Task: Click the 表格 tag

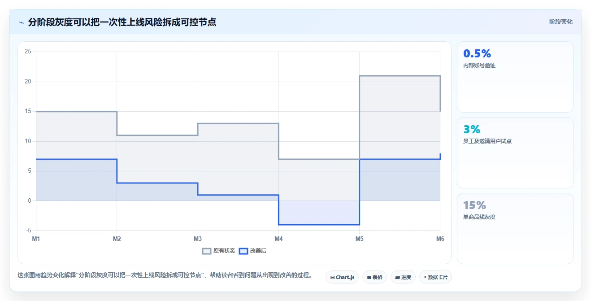Action: [x=374, y=277]
